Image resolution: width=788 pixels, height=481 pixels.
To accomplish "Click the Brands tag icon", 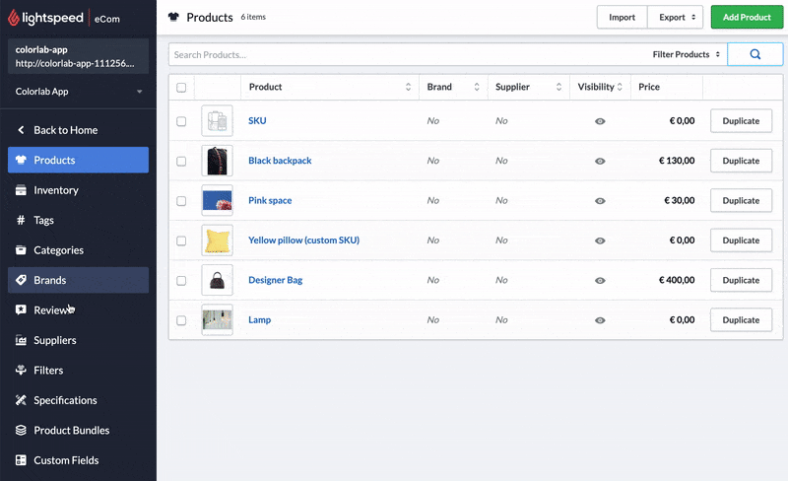I will 21,280.
